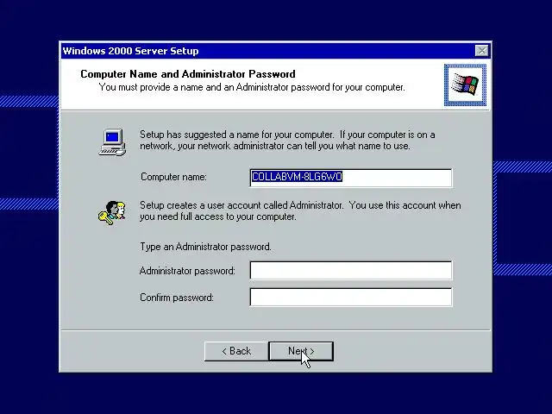The height and width of the screenshot is (414, 552).
Task: Go back with the < Back button
Action: click(236, 351)
